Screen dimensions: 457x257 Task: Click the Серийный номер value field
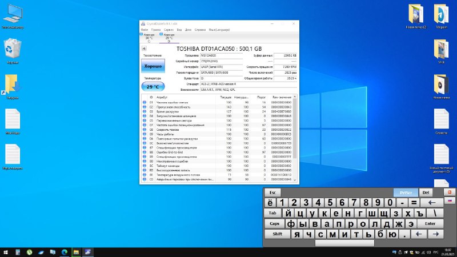221,61
